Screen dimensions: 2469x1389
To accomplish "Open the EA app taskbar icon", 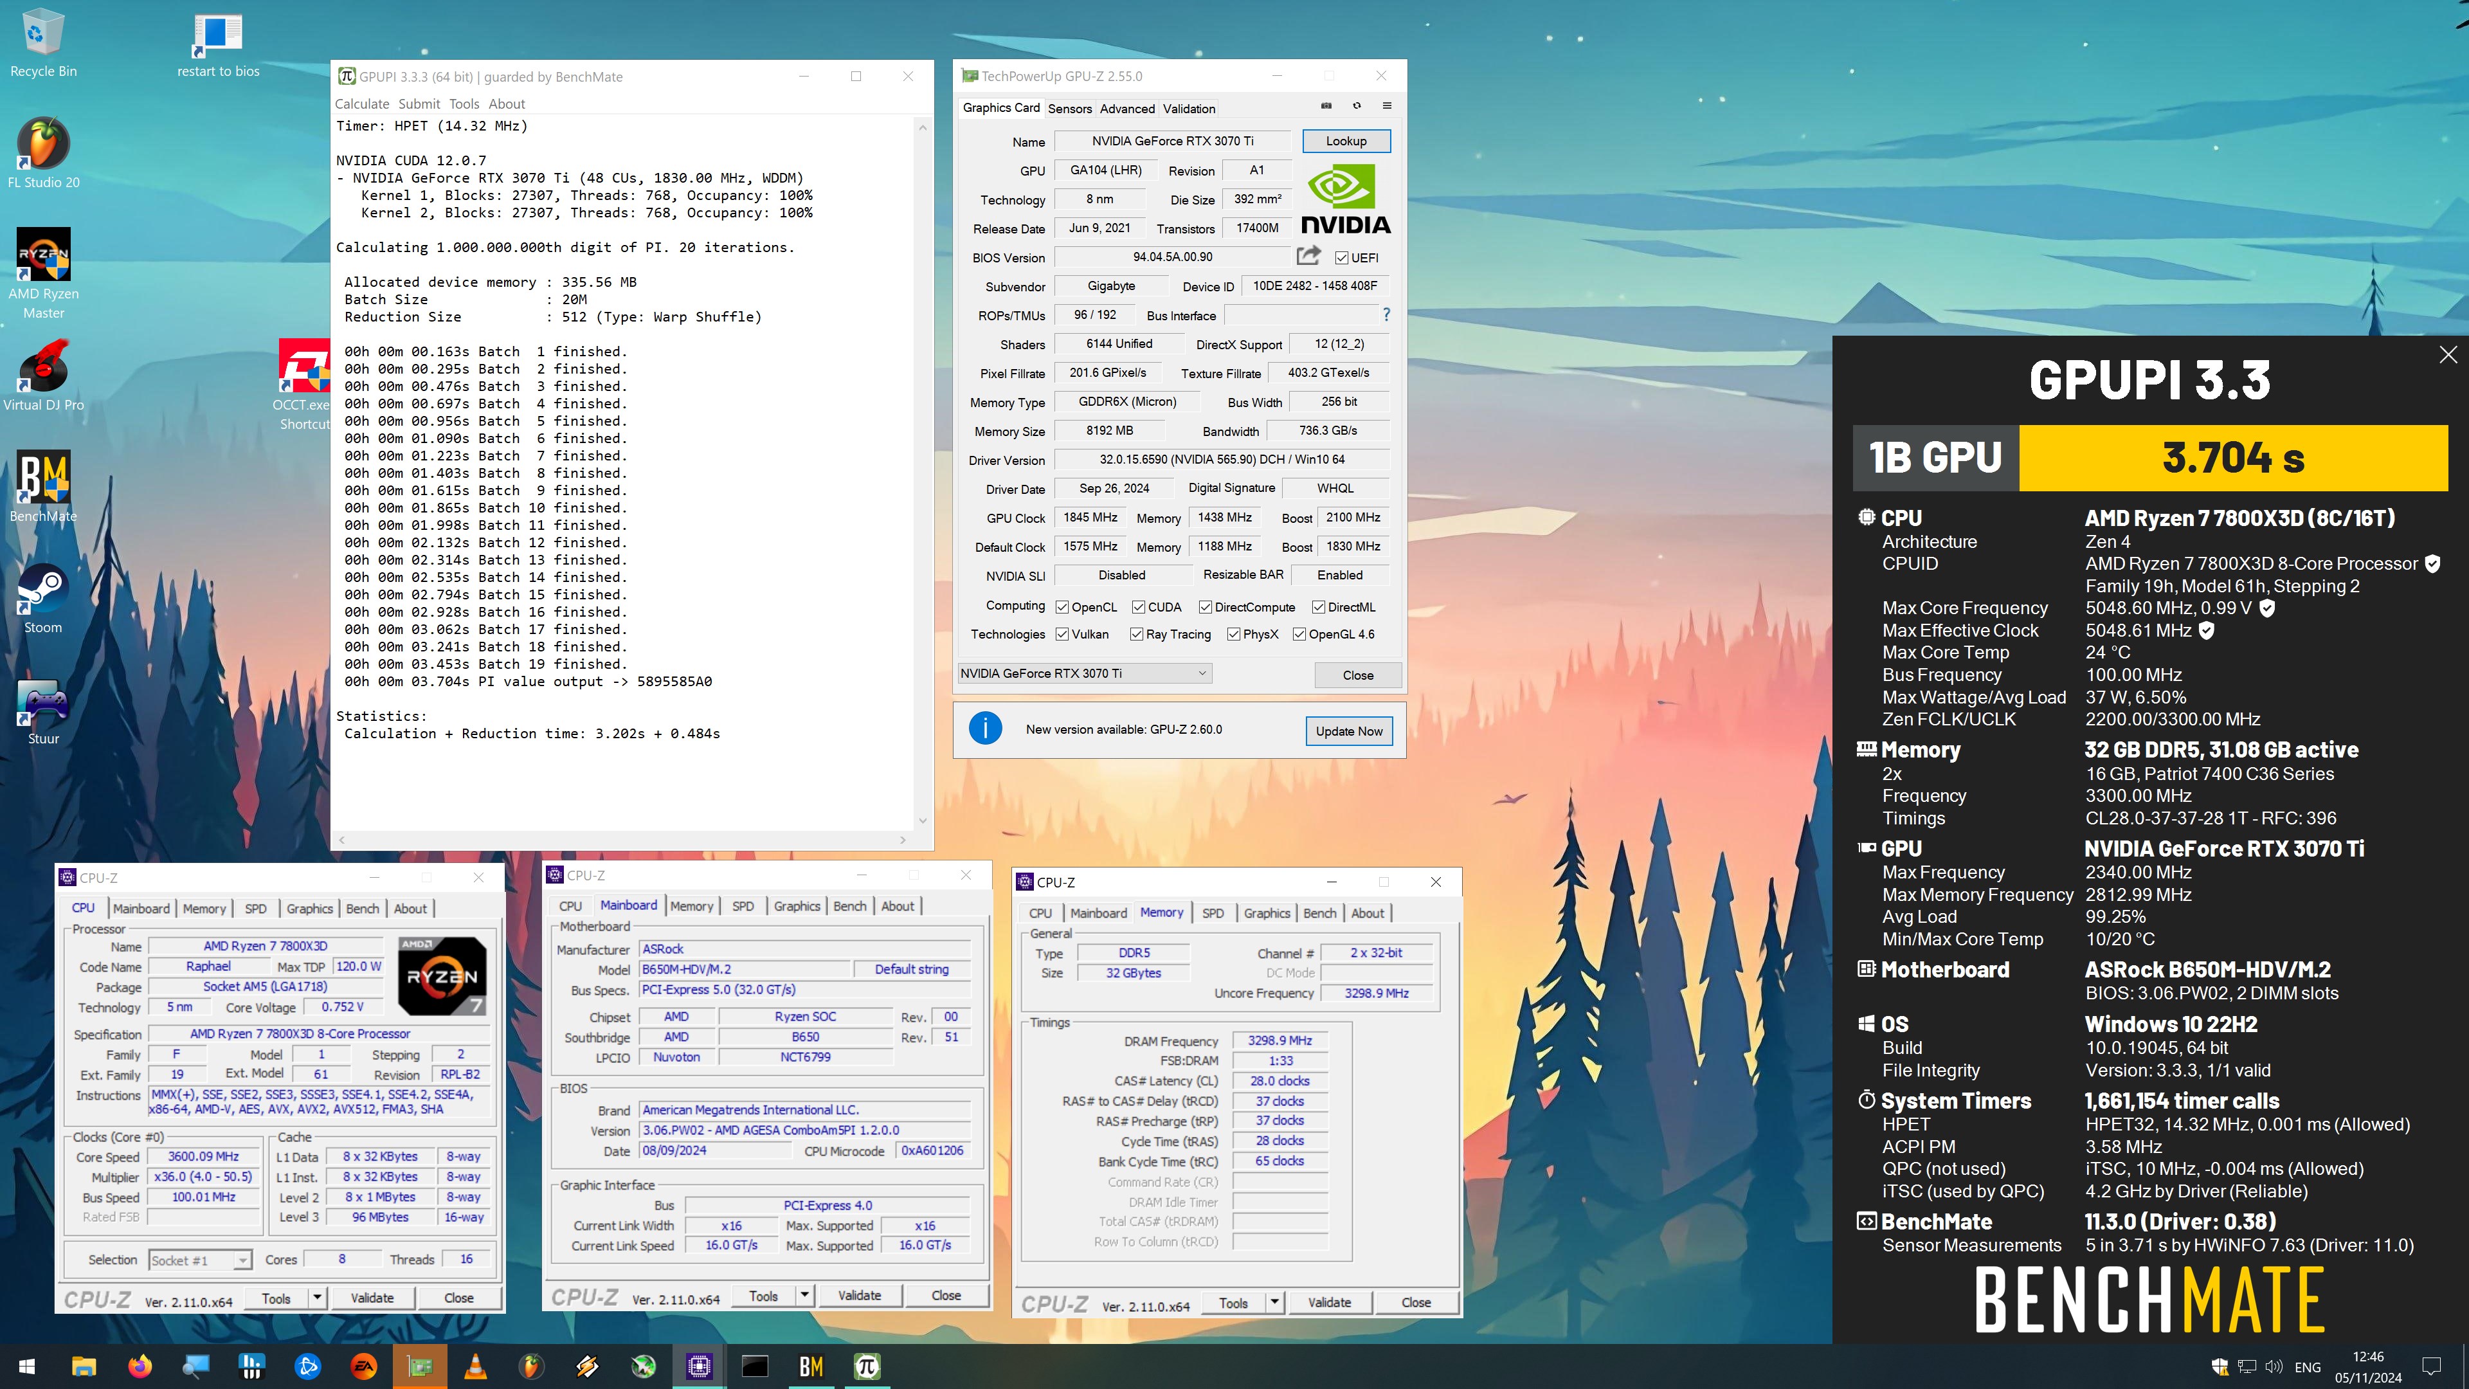I will (x=363, y=1366).
